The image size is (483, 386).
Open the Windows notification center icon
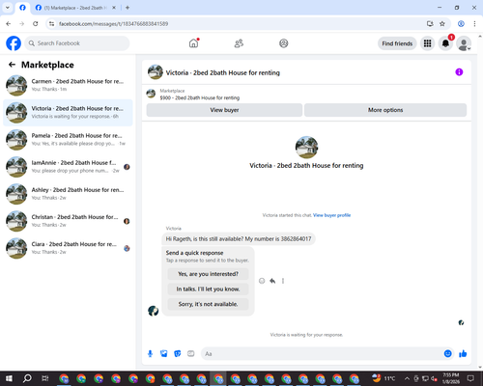pyautogui.click(x=470, y=378)
